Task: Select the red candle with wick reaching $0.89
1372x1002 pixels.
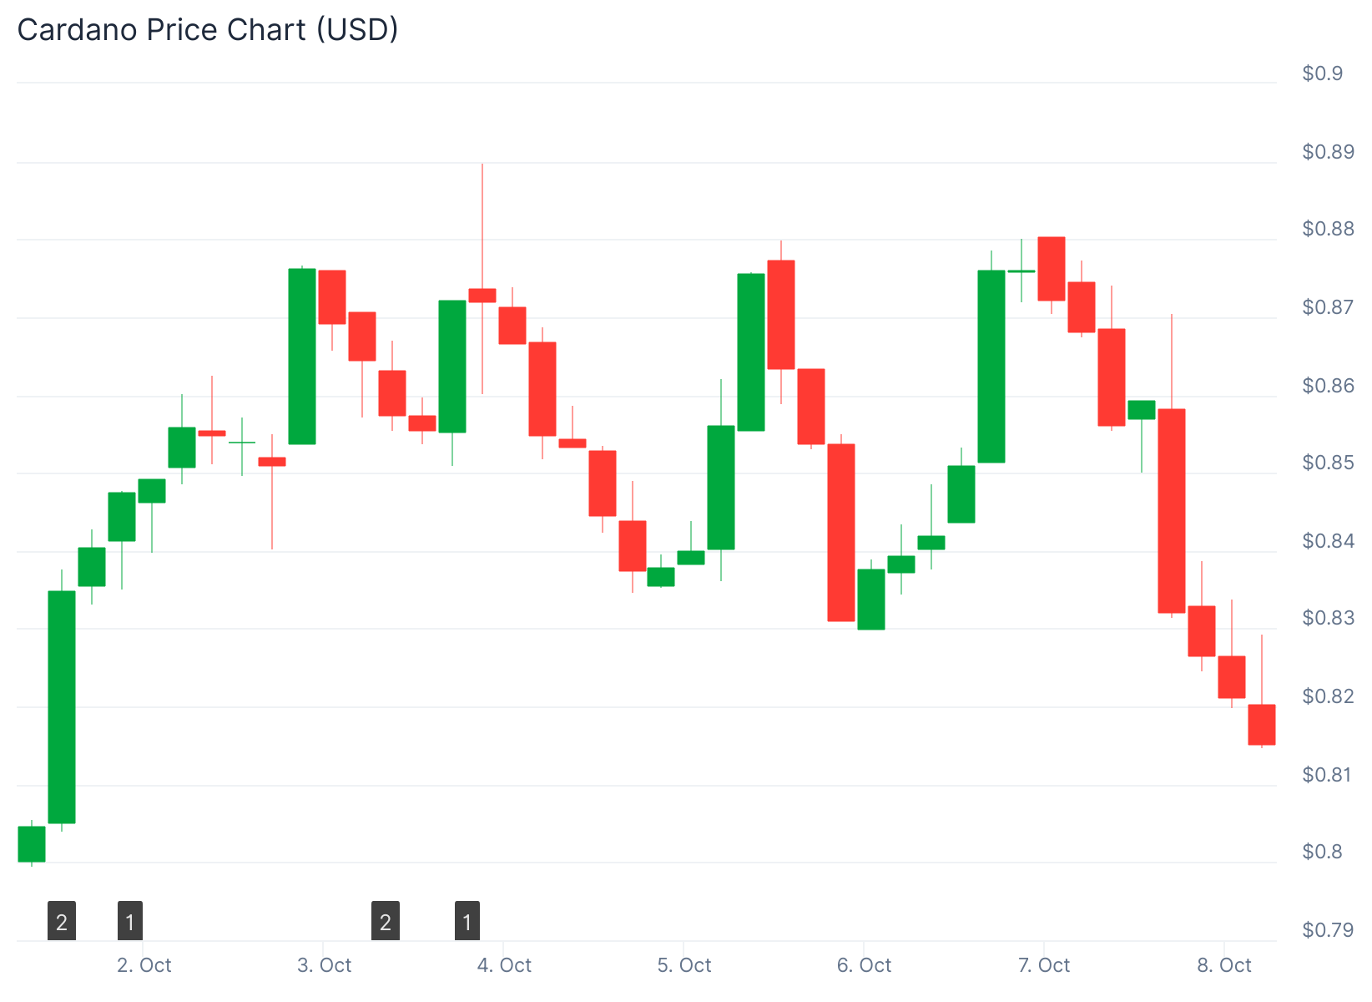Action: point(482,295)
